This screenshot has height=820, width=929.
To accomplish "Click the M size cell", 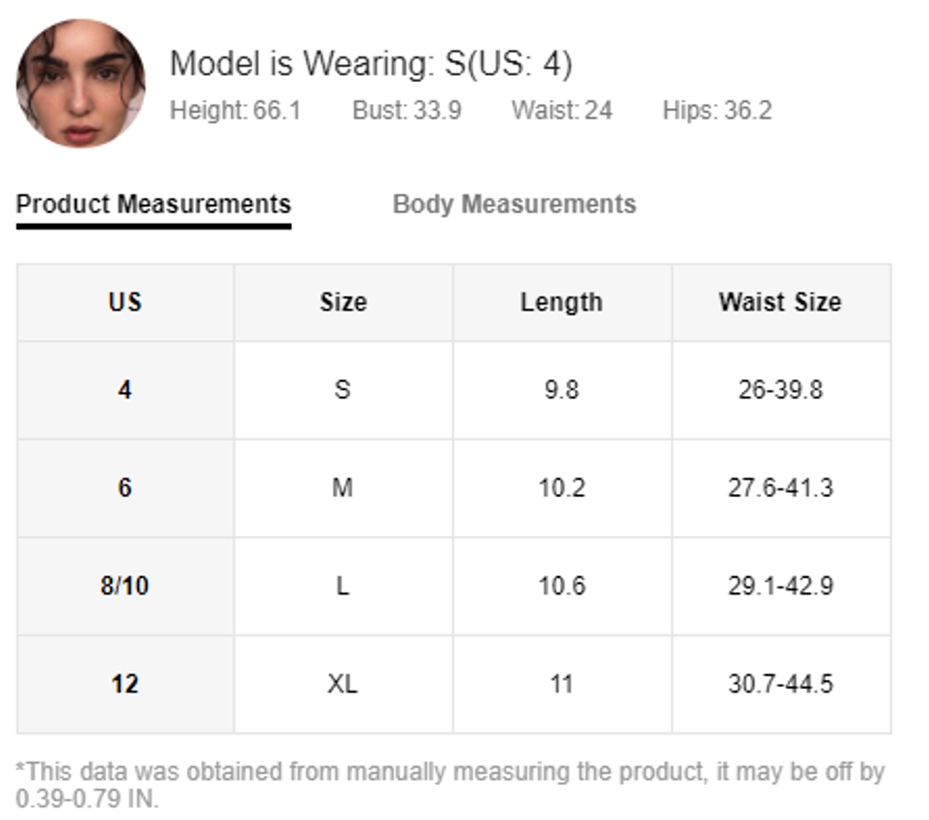I will tap(343, 488).
